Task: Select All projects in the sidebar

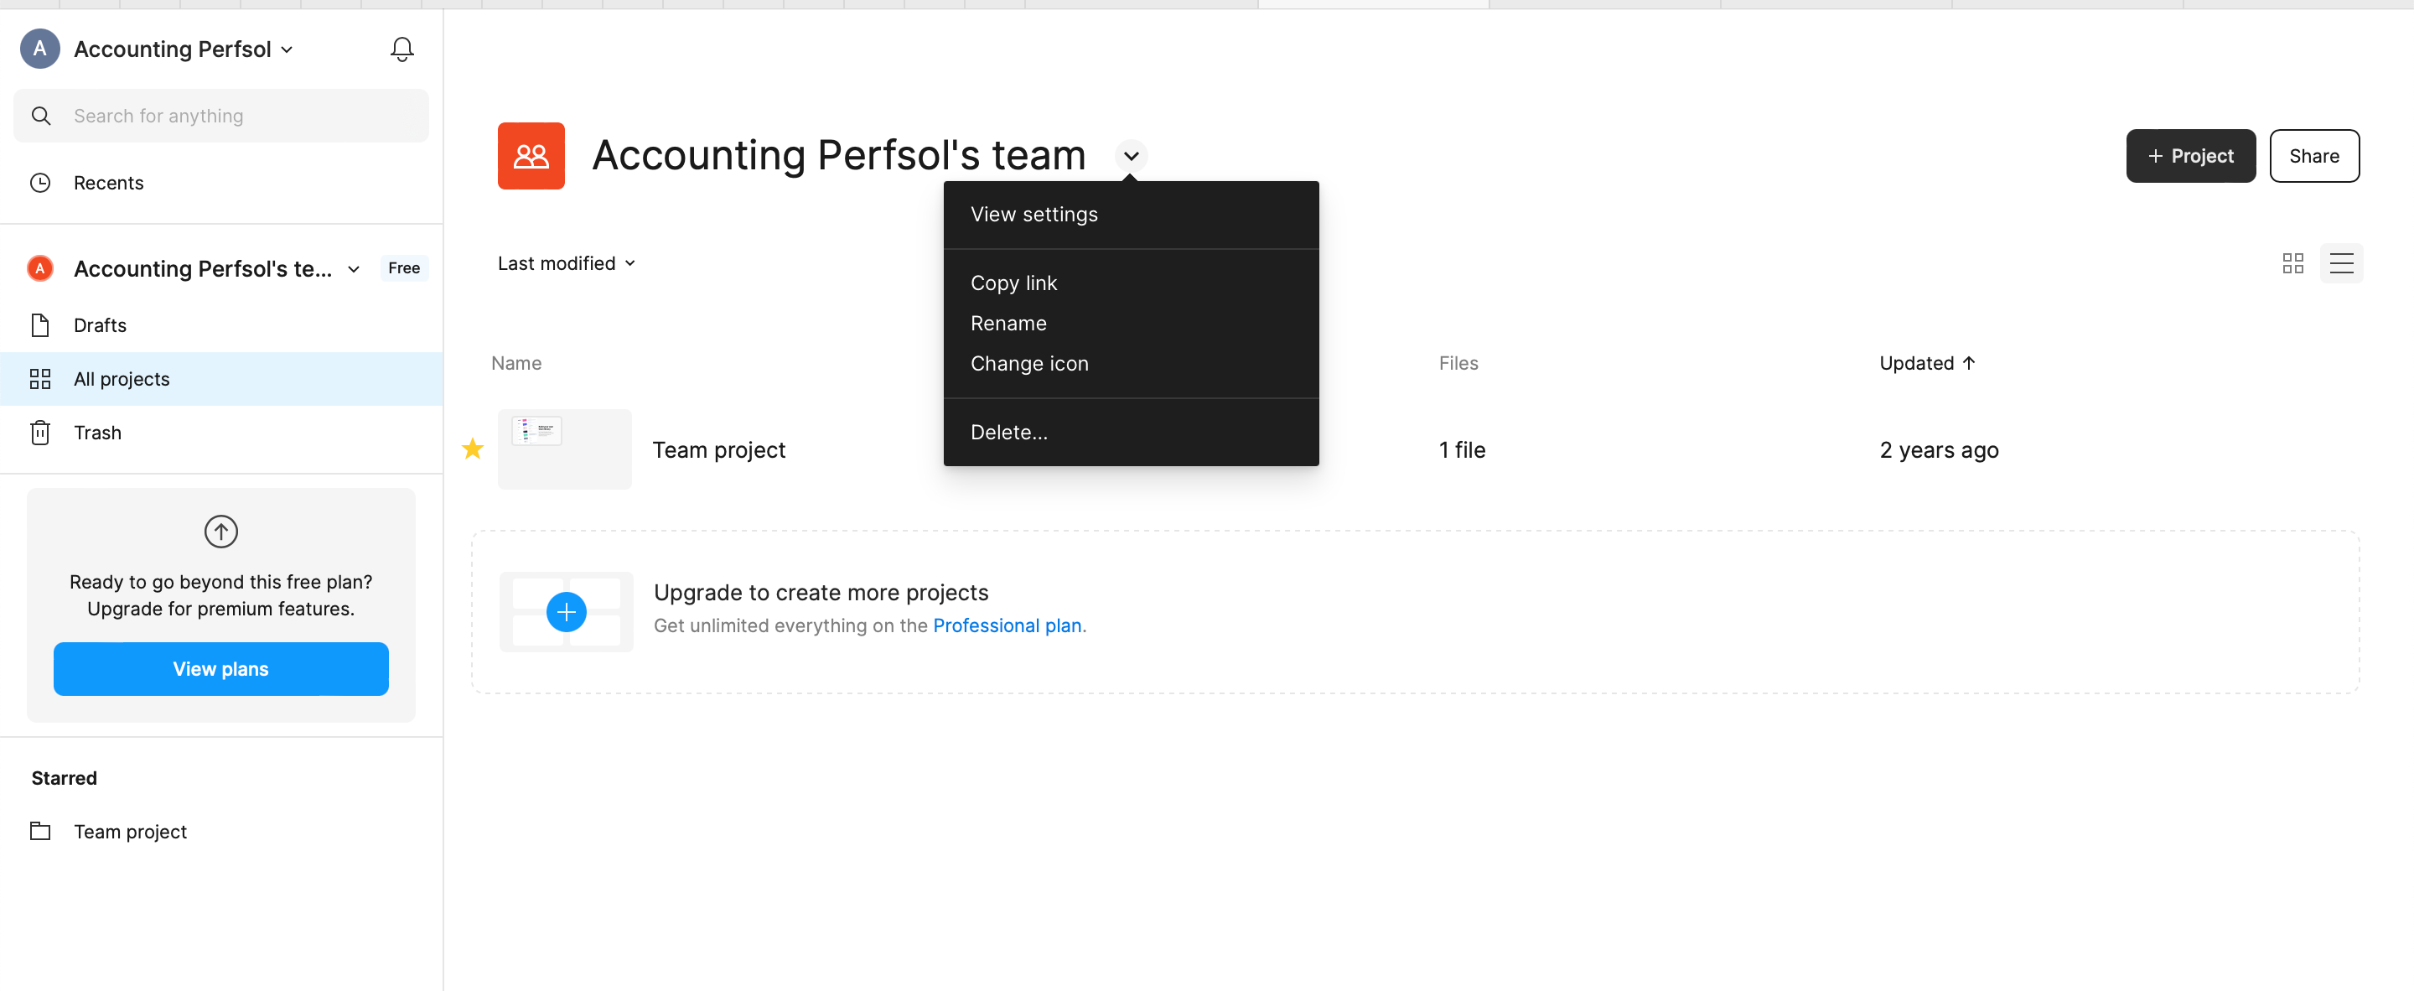Action: tap(221, 379)
